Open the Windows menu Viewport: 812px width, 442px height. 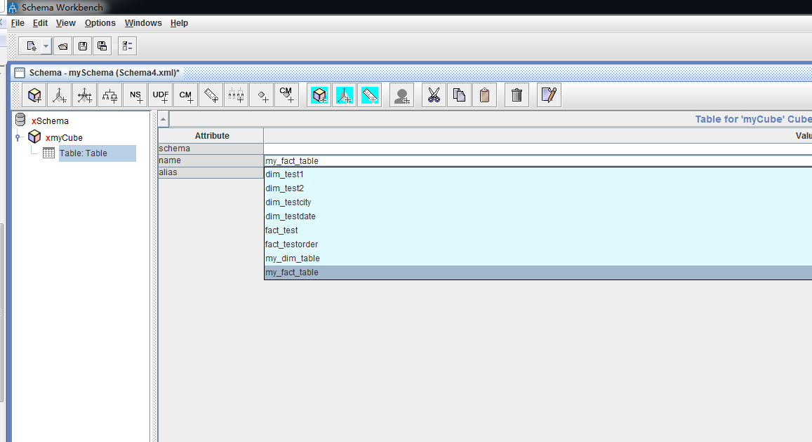pos(143,22)
